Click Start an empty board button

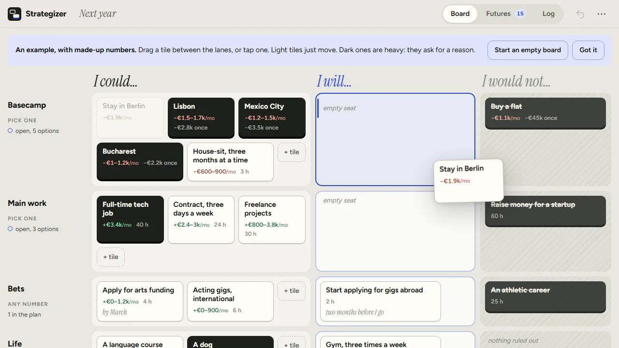point(528,50)
